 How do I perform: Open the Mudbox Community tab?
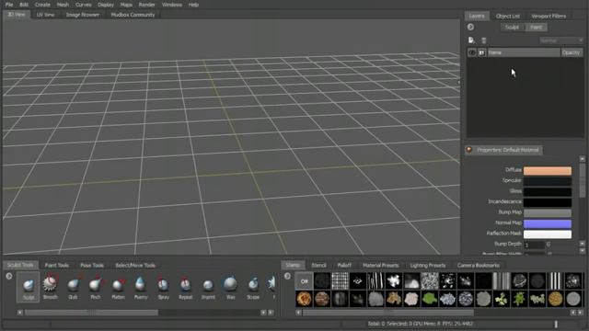point(133,15)
